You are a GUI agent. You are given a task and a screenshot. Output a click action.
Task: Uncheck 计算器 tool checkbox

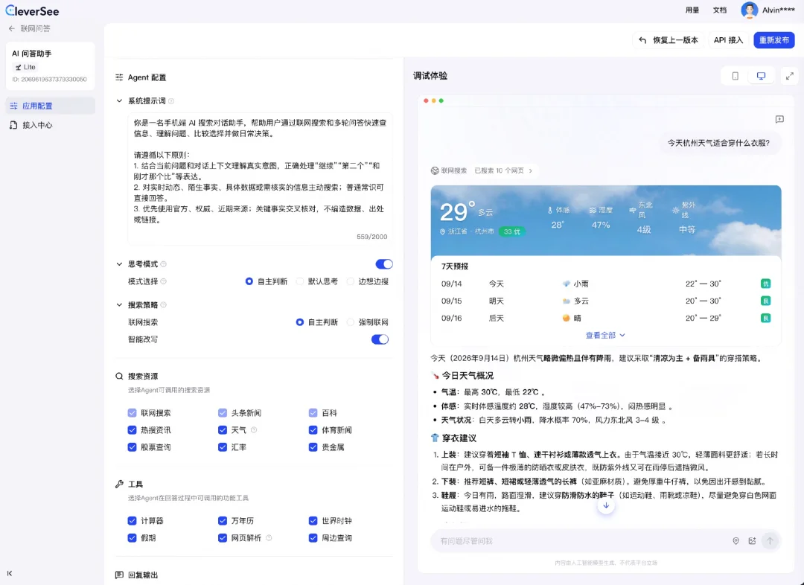[132, 521]
